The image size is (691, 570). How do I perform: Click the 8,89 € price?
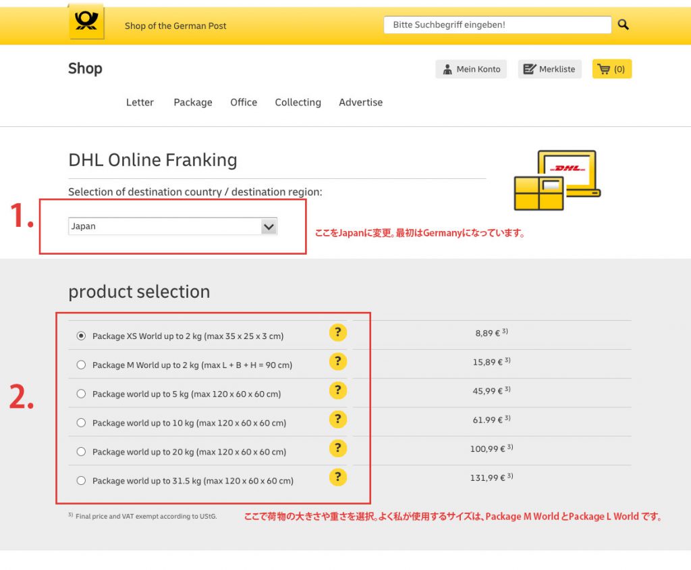click(491, 333)
